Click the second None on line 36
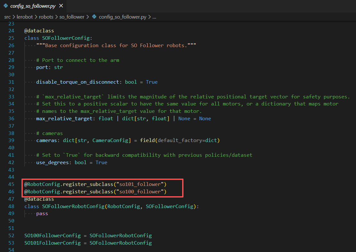This screenshot has height=252, width=356. tap(205, 119)
